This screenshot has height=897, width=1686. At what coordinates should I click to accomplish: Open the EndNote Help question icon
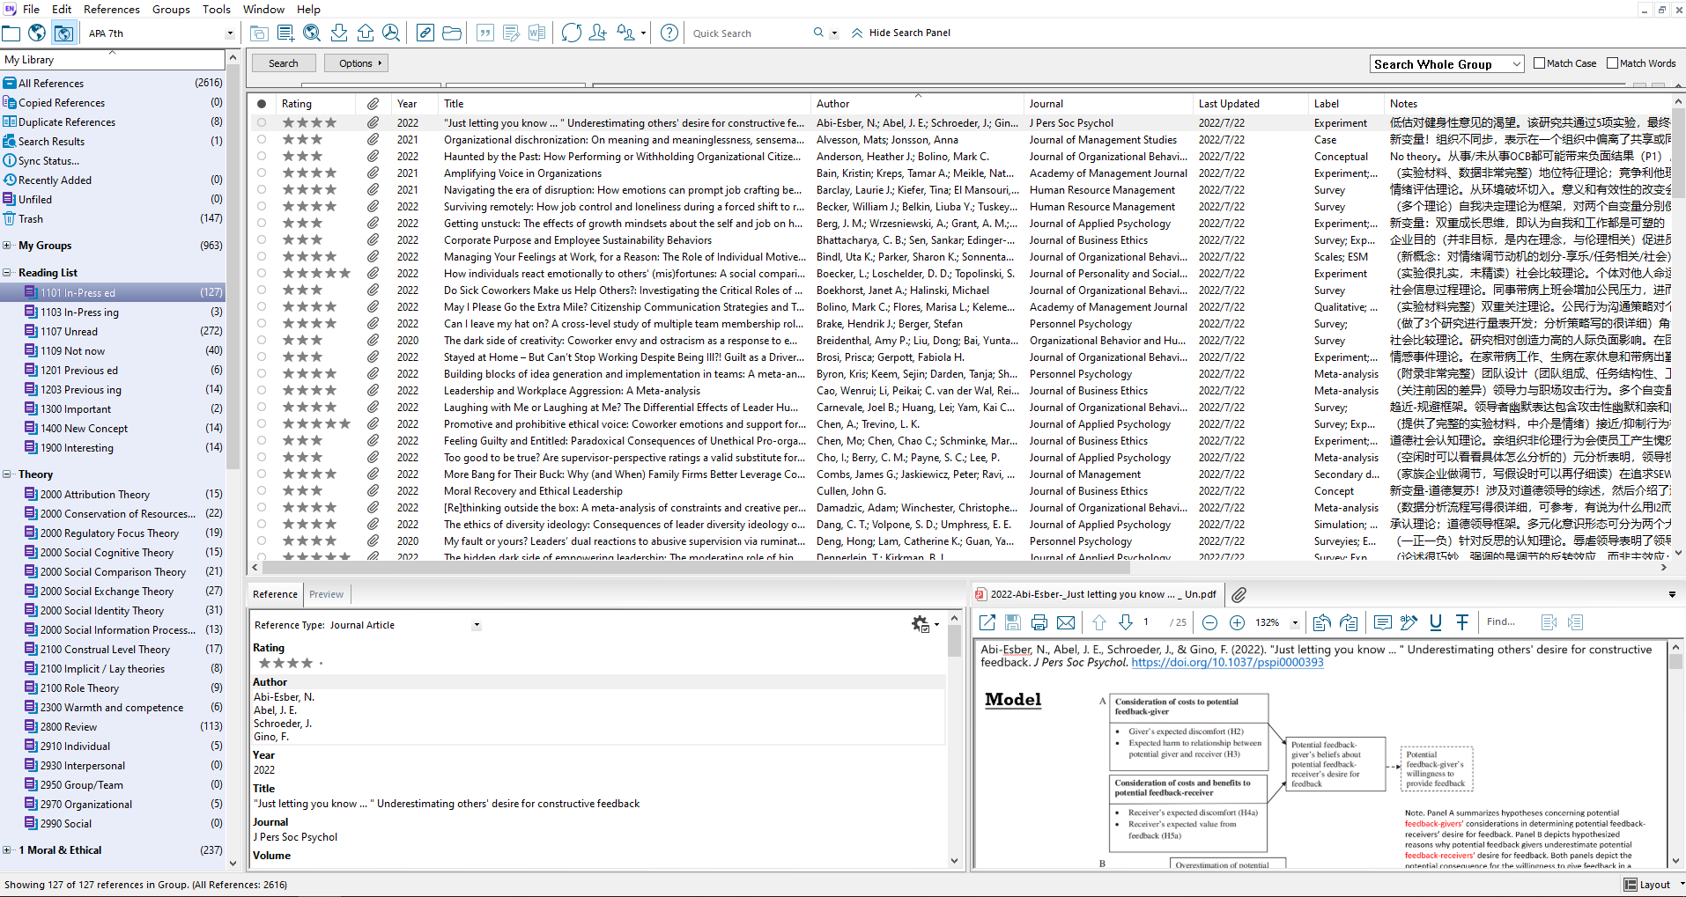(669, 33)
